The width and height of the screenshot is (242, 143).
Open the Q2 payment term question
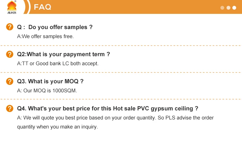64,54
